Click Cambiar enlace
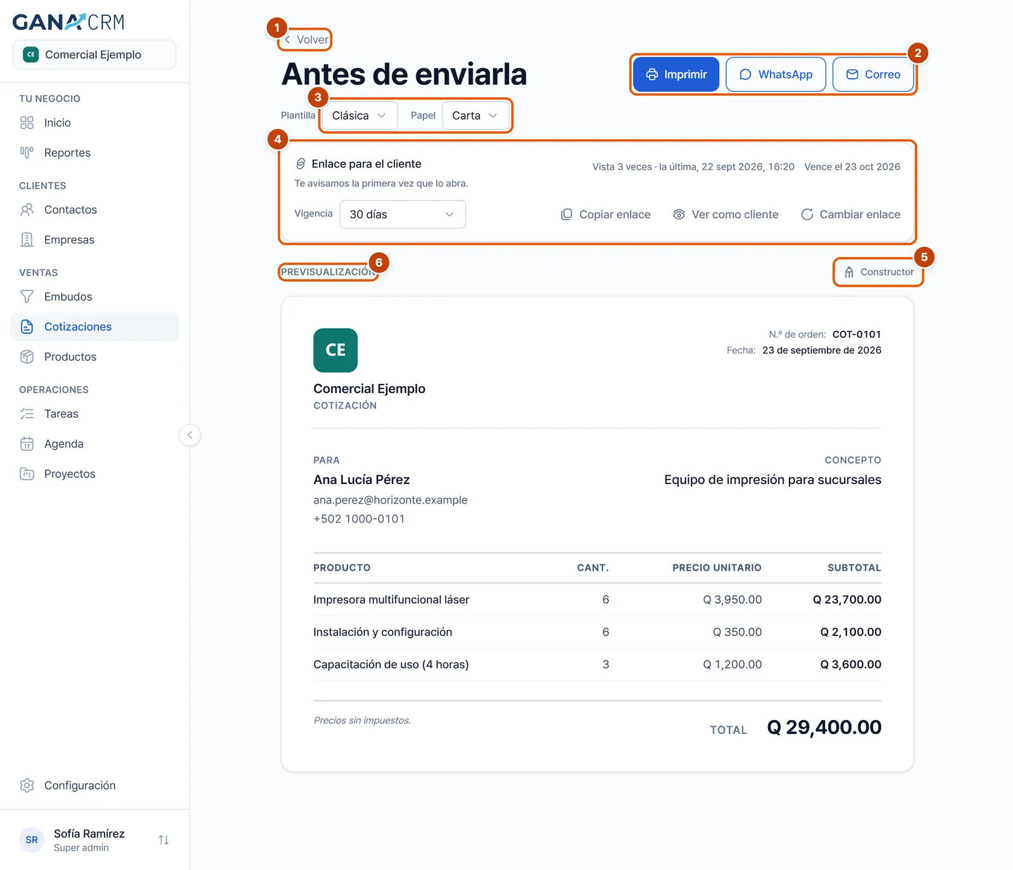The width and height of the screenshot is (1013, 870). click(850, 214)
